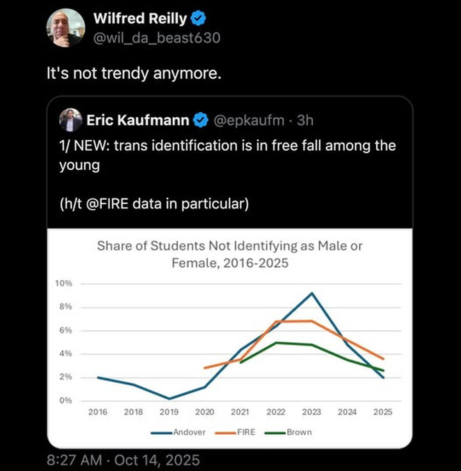The width and height of the screenshot is (461, 471).
Task: Click the green Brown legend line marker
Action: click(275, 432)
